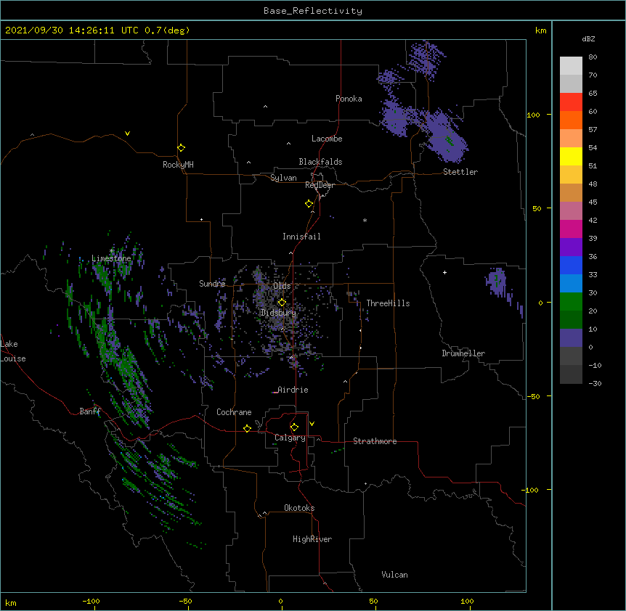This screenshot has width=626, height=611.
Task: Click the dBZ legend heading
Action: coord(588,39)
